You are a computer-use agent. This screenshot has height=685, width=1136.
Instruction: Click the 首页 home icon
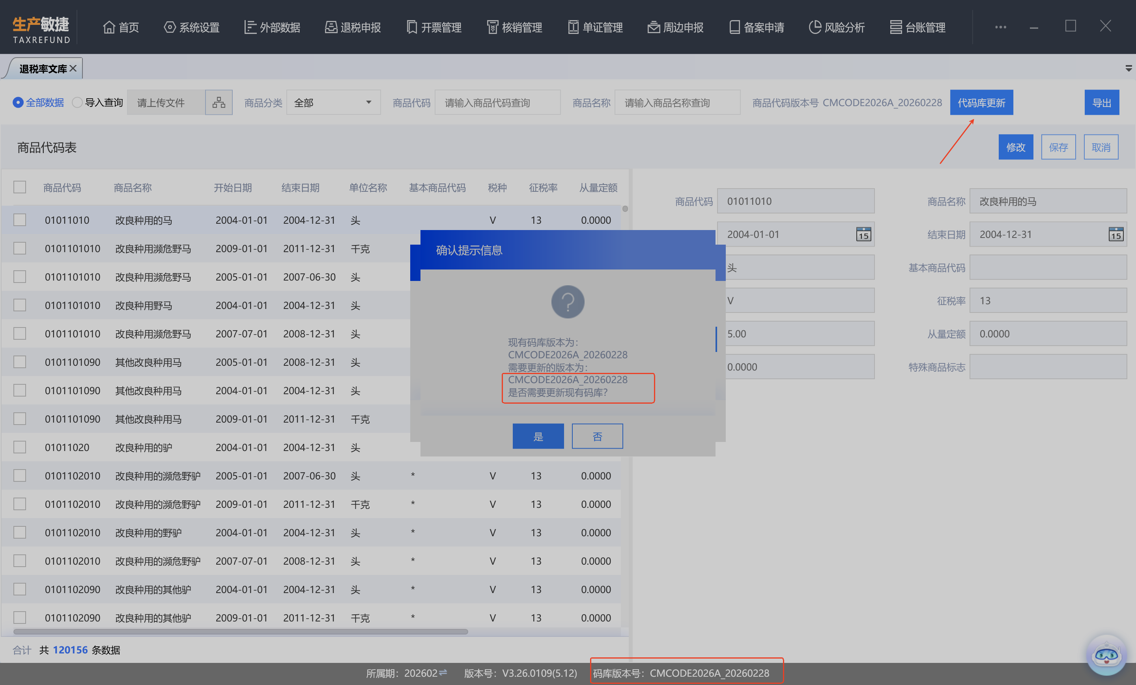(109, 27)
